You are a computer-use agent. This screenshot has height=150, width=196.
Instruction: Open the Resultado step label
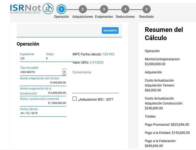pos(147,17)
